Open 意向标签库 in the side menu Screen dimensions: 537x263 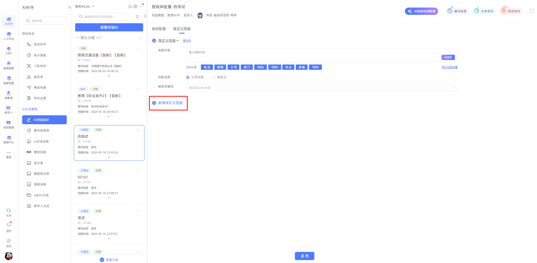point(41,131)
